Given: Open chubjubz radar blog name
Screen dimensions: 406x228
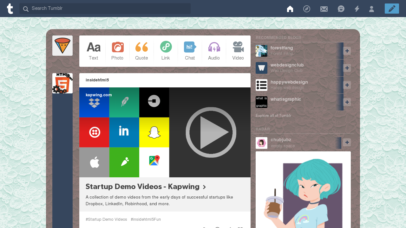Looking at the screenshot, I should click(x=281, y=140).
